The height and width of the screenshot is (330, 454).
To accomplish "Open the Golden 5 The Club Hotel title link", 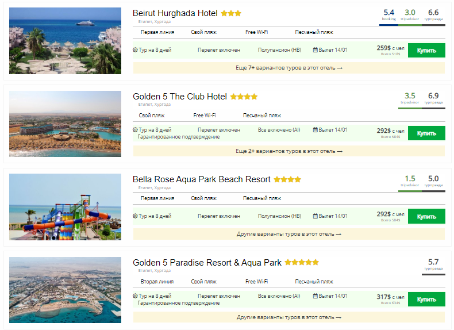I will pos(180,97).
